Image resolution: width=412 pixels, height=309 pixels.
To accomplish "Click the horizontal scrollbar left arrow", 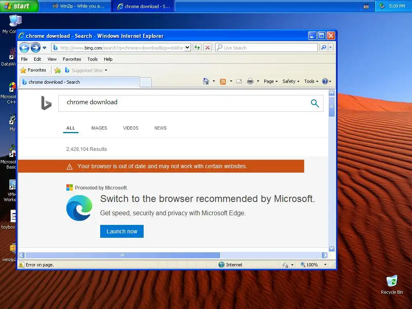I will pyautogui.click(x=22, y=255).
